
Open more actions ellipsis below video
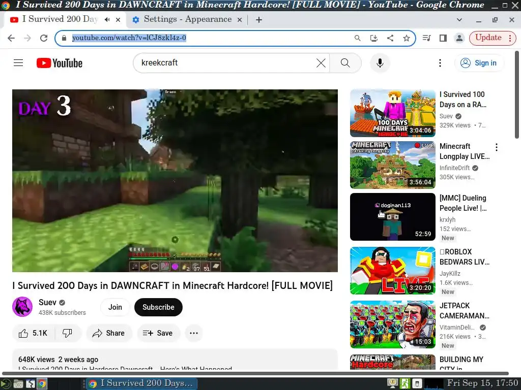[x=194, y=333]
